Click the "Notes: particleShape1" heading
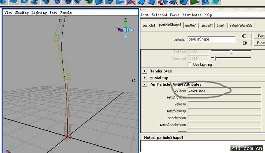The height and width of the screenshot is (153, 265). point(164,138)
